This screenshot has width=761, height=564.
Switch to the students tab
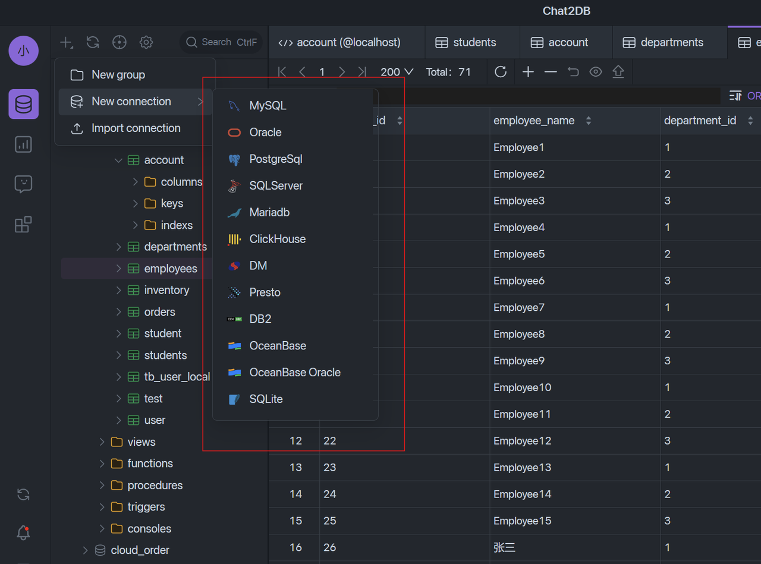[473, 43]
